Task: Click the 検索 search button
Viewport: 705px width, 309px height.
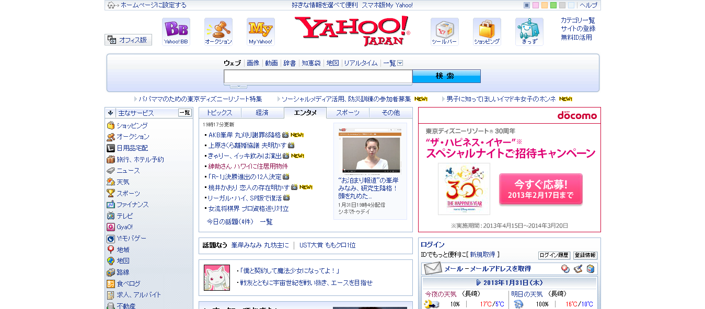Action: click(x=446, y=76)
